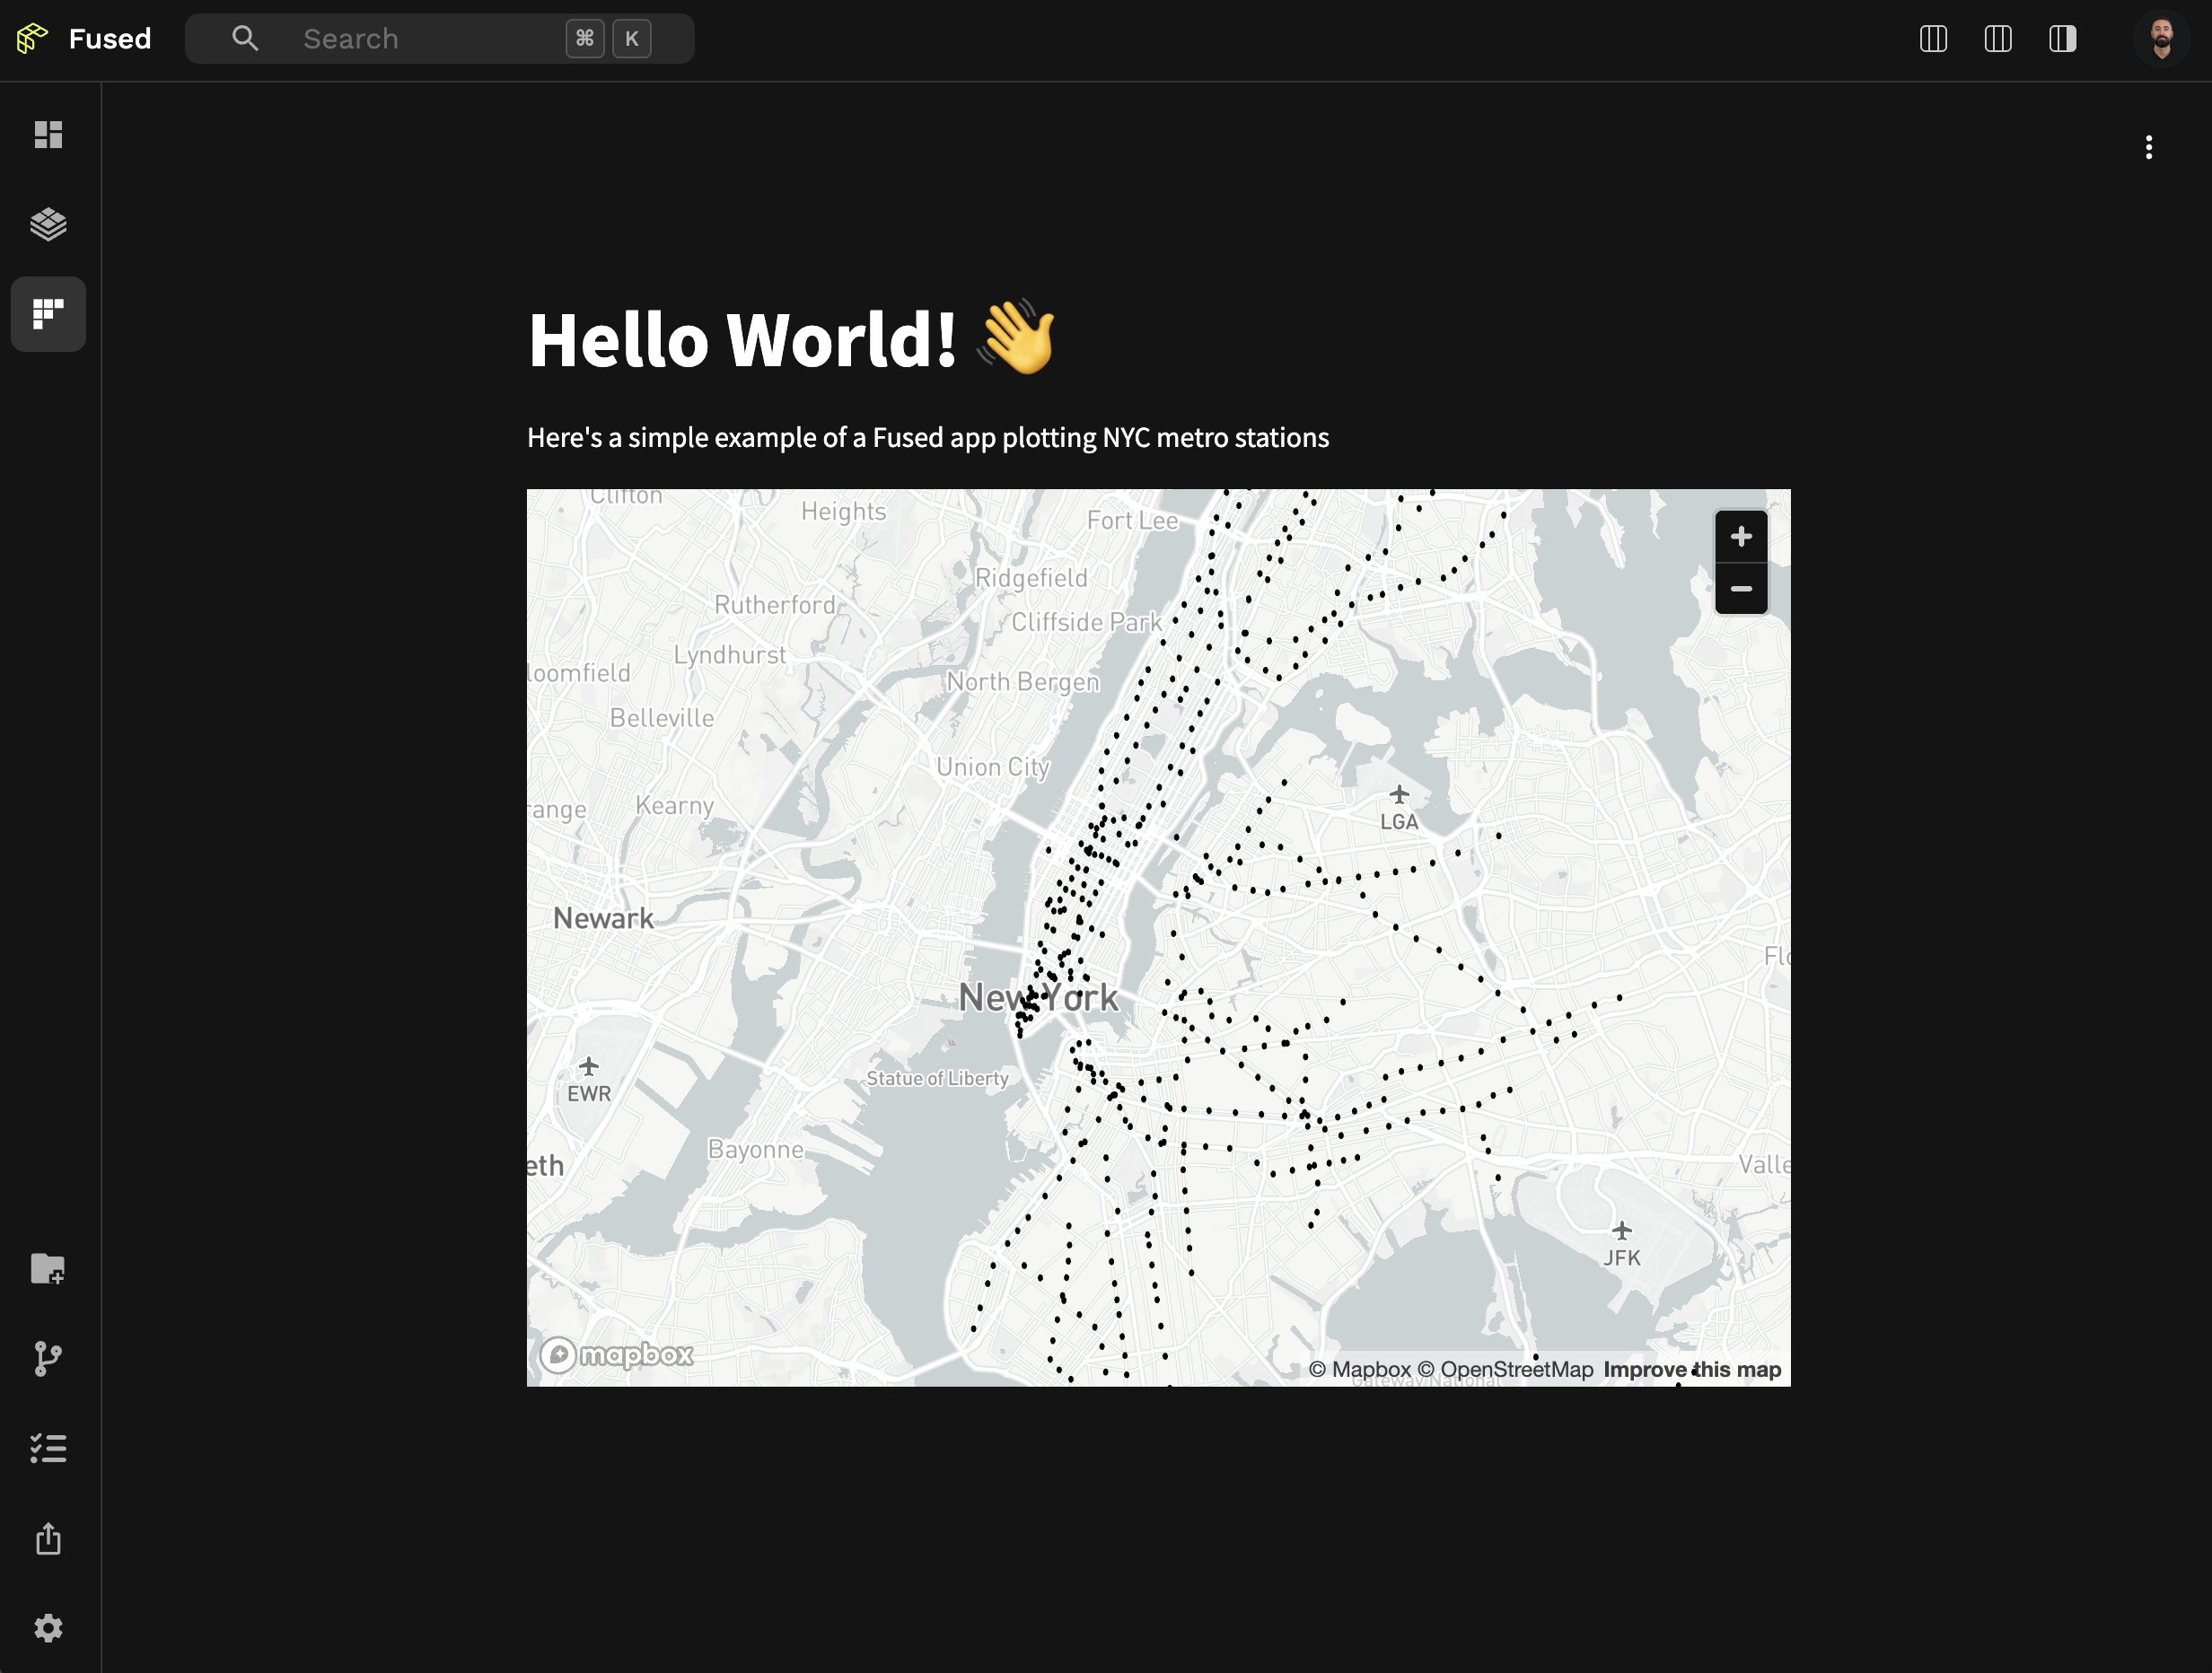
Task: Click the new folder icon in sidebar
Action: [48, 1268]
